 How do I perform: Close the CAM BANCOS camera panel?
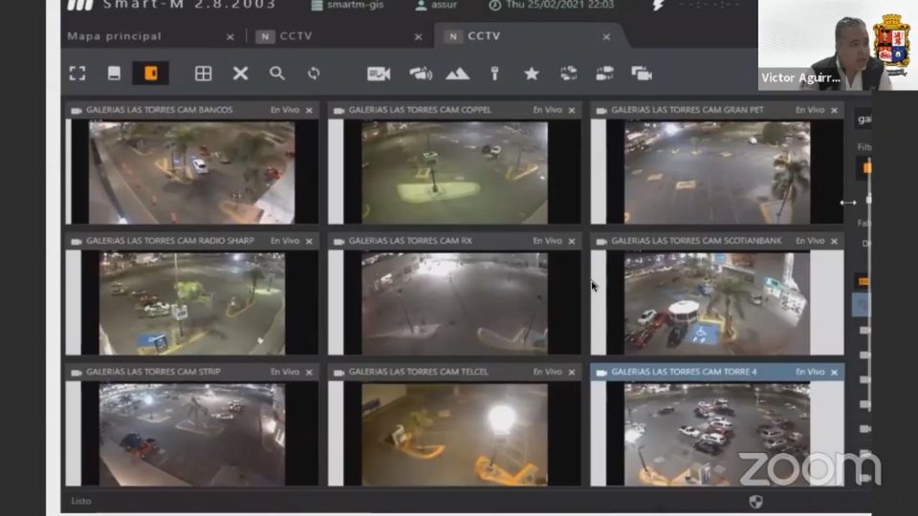[309, 111]
